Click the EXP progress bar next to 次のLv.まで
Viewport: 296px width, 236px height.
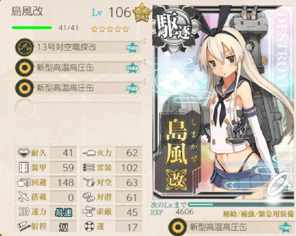(x=241, y=204)
